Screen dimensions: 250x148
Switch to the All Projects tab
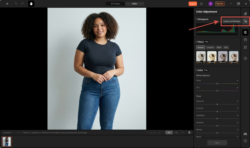115,4
